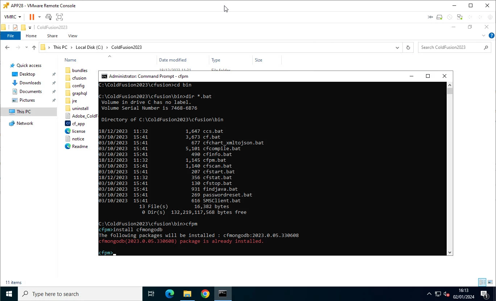This screenshot has height=301, width=496.
Task: Click the hard disk device icon in VMRC
Action: click(x=439, y=17)
